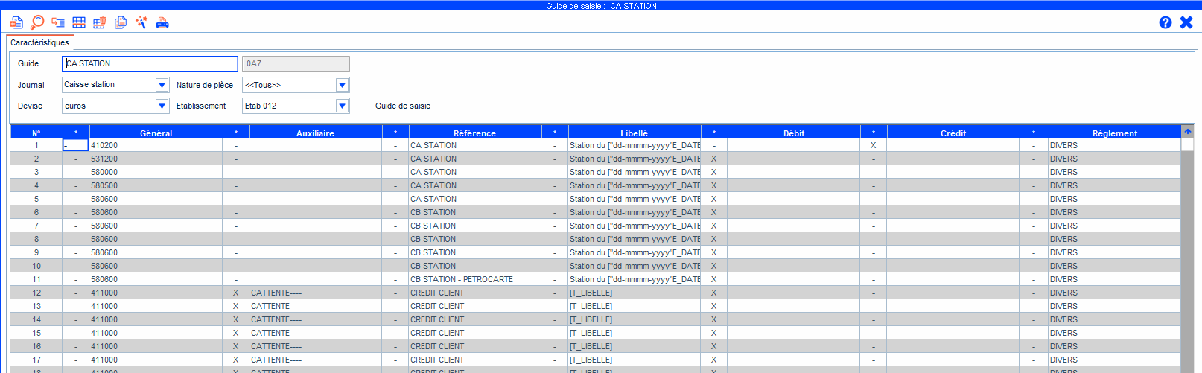Select the Caractéristiques tab
The height and width of the screenshot is (373, 1202).
(x=39, y=42)
